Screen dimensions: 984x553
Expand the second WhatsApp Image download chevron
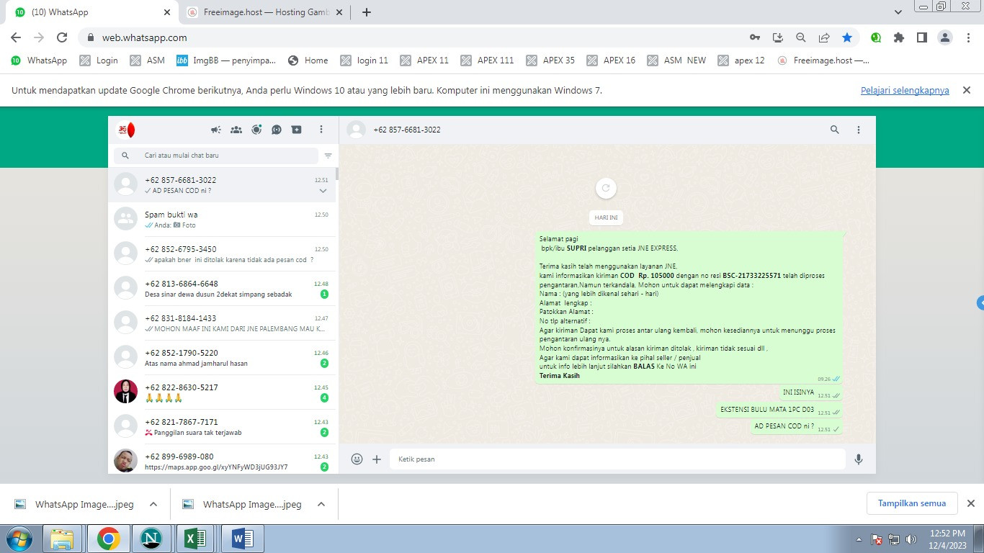321,504
